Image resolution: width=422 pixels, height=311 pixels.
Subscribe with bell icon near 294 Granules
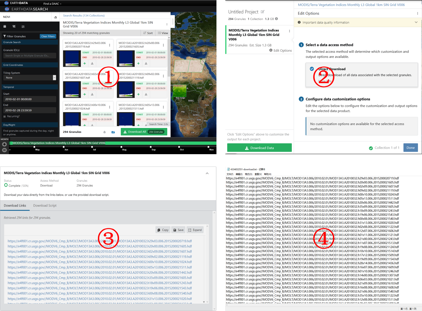click(x=104, y=132)
